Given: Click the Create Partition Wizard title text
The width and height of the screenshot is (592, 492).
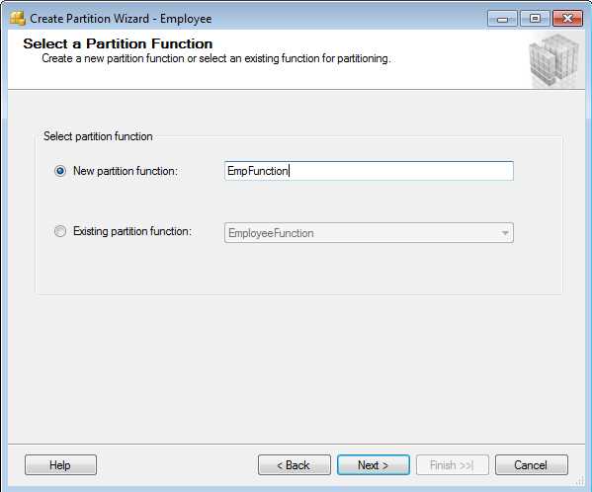Looking at the screenshot, I should click(x=121, y=19).
